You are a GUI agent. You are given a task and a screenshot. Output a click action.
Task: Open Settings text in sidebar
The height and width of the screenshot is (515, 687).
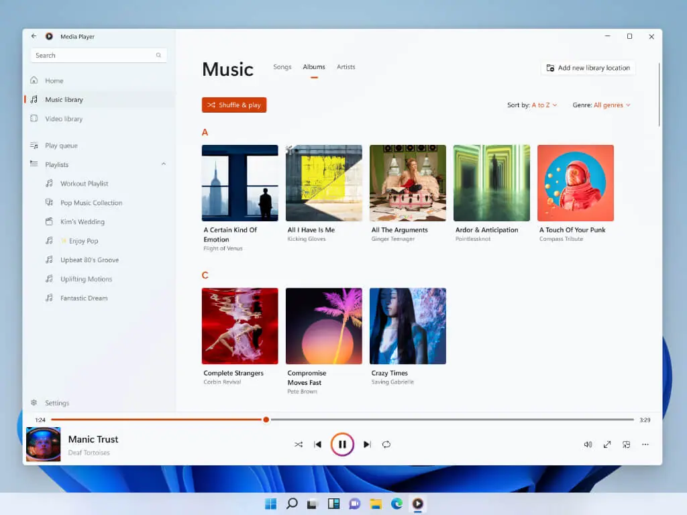pos(57,403)
